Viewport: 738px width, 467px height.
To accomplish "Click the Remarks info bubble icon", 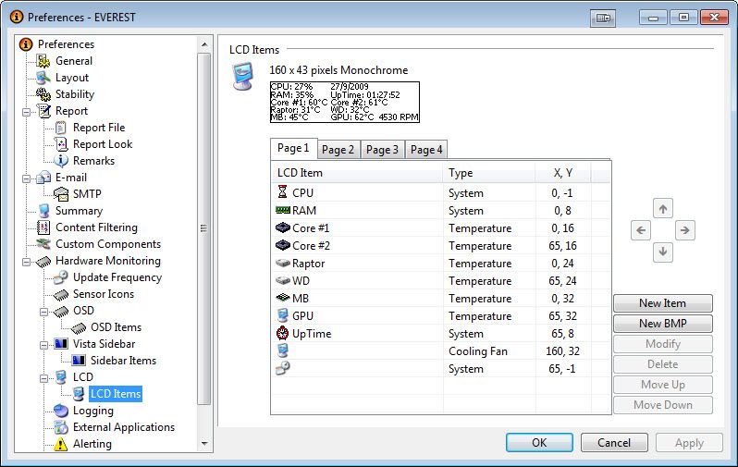I will (x=61, y=161).
